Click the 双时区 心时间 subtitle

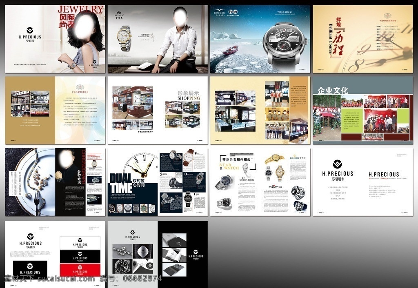138,183
